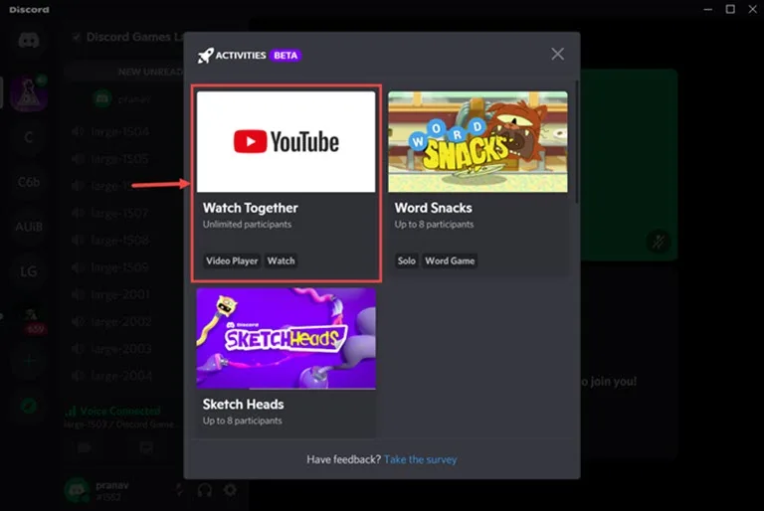Click the Activities rocket icon
The height and width of the screenshot is (511, 764).
205,56
